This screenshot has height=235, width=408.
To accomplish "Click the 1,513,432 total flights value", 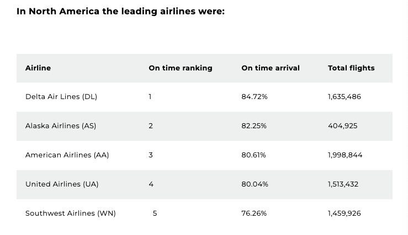I will coord(343,184).
